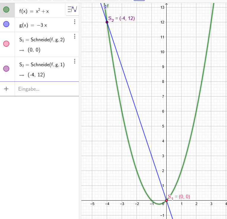Click the blue g label on graph

(105, 7)
